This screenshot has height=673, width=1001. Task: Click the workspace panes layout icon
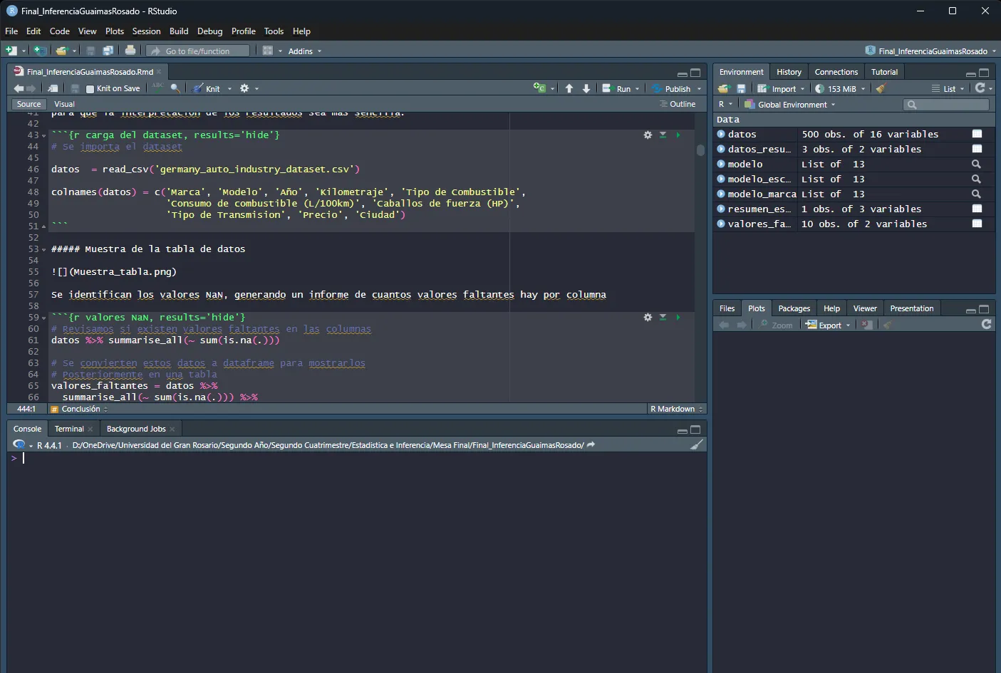tap(268, 51)
